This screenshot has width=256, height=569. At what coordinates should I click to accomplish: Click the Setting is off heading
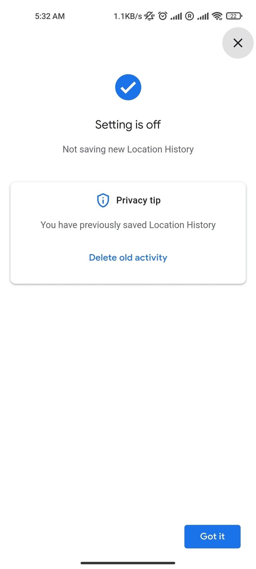pos(128,125)
